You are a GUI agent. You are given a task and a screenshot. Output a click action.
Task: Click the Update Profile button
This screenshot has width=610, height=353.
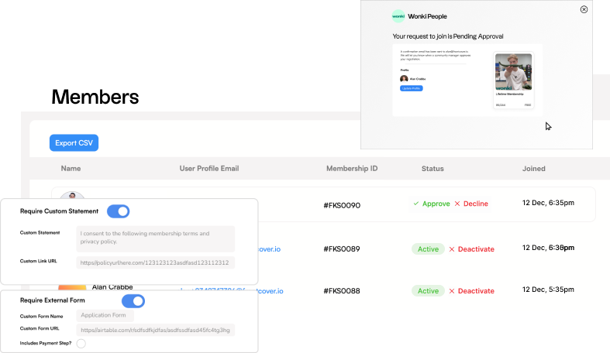coord(411,88)
